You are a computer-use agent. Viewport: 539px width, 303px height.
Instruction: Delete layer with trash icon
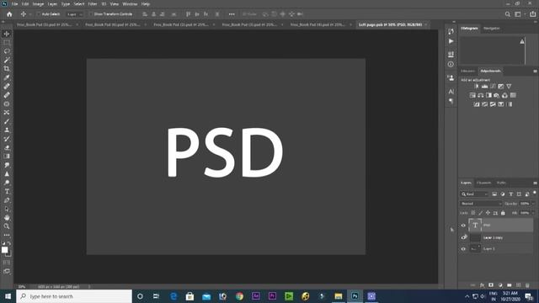coord(527,285)
